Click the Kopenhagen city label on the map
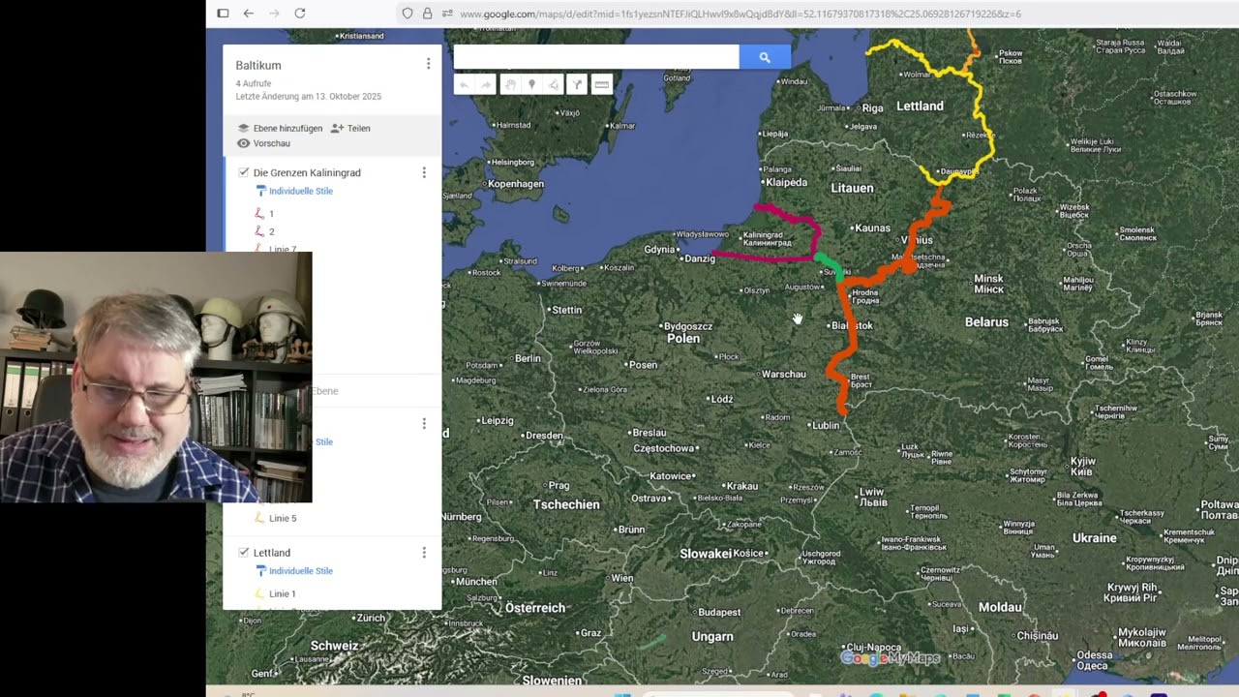The image size is (1239, 697). 516,184
